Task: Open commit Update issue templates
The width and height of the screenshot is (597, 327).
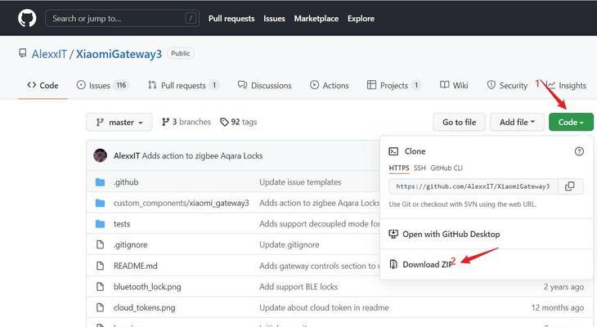Action: (x=300, y=182)
